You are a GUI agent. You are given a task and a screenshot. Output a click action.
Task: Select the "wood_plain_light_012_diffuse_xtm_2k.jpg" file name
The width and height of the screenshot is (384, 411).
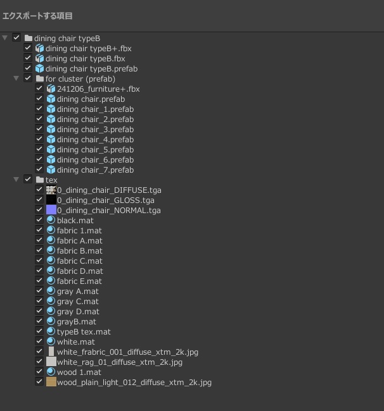pos(134,383)
